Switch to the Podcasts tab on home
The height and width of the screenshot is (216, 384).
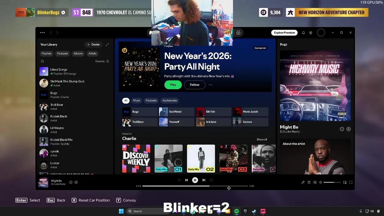pyautogui.click(x=151, y=100)
